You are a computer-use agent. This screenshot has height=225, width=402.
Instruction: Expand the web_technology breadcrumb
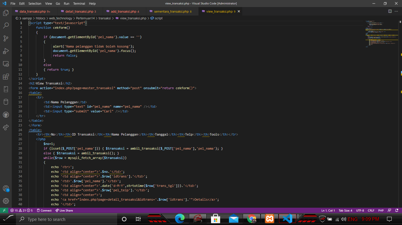tap(61, 18)
